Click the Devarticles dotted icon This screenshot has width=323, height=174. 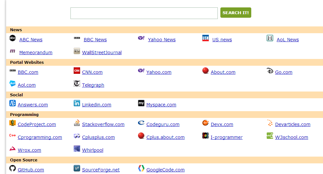pyautogui.click(x=270, y=123)
